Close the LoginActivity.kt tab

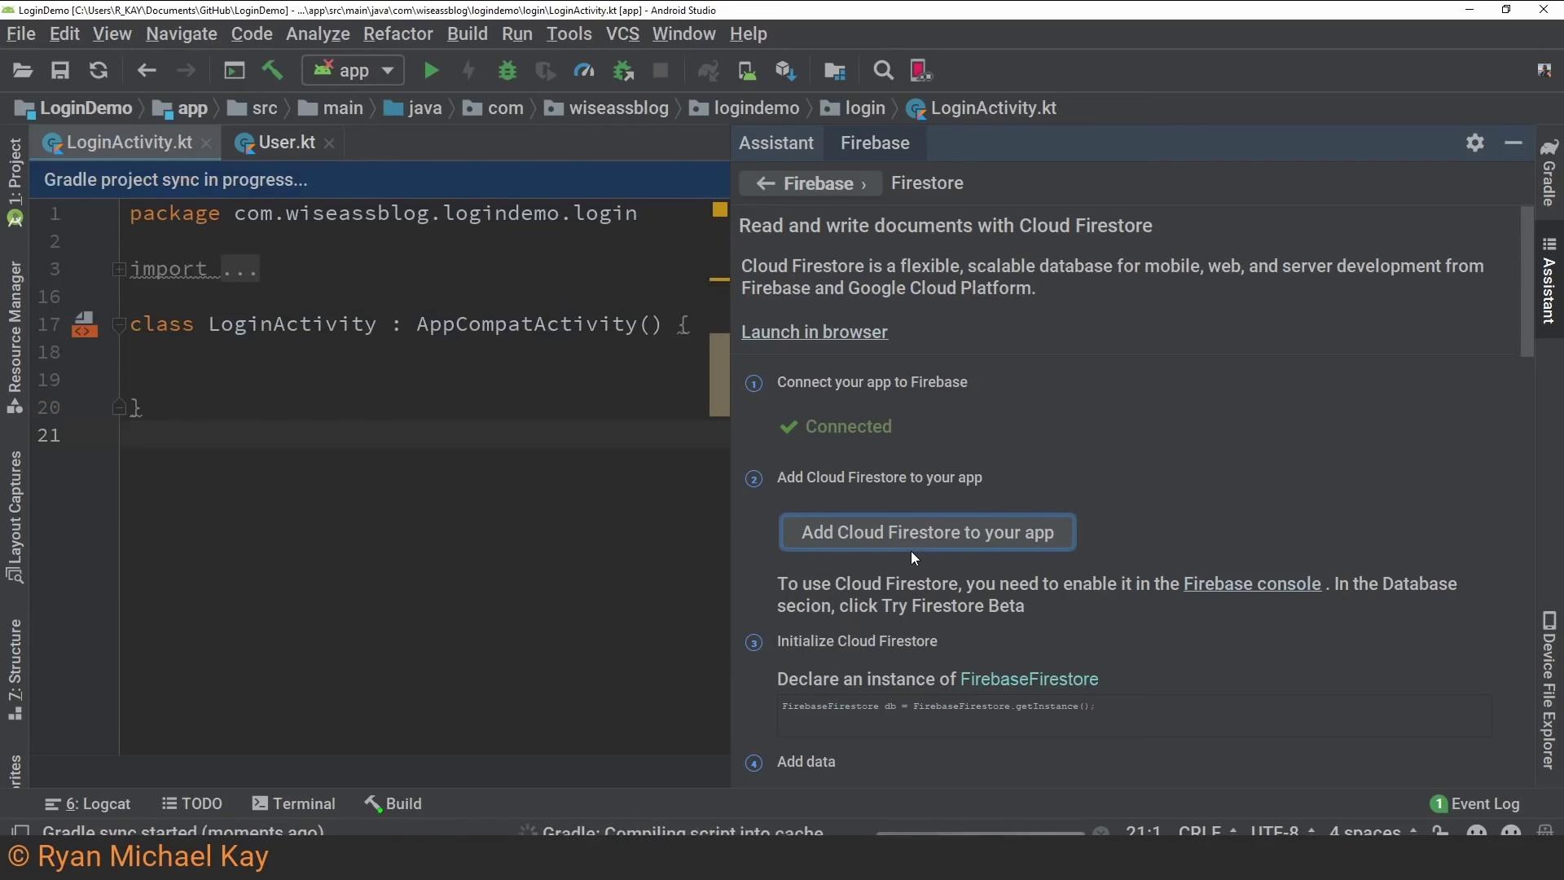[207, 143]
